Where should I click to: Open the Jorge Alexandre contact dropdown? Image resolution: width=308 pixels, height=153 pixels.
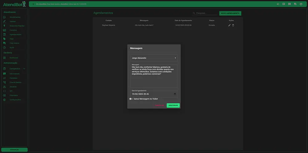154,58
